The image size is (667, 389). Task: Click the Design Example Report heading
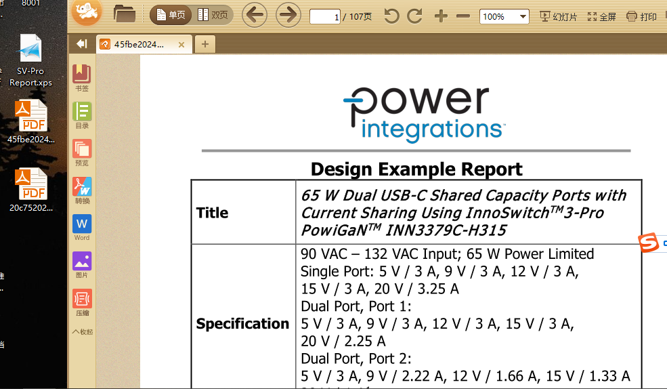(416, 169)
